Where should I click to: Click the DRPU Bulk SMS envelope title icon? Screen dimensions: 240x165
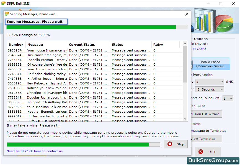click(x=3, y=3)
